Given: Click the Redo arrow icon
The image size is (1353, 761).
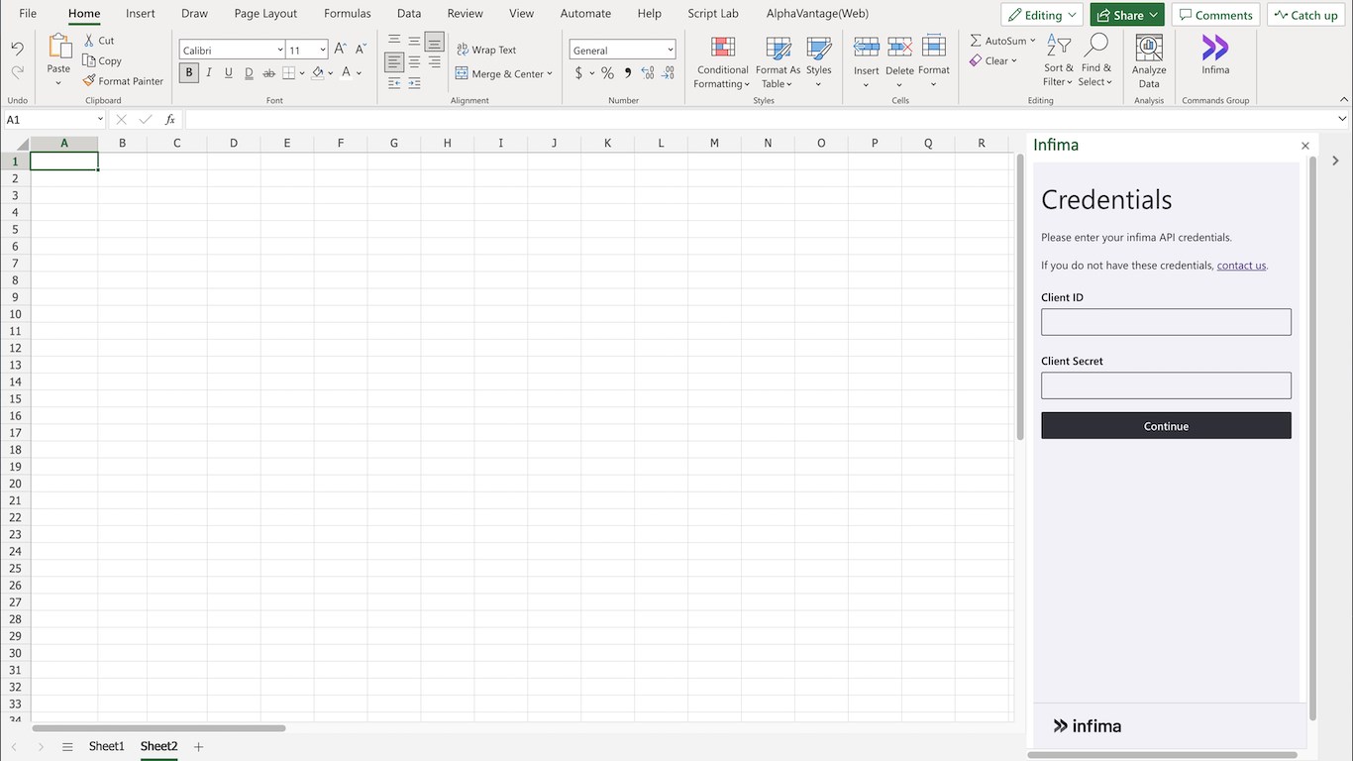Looking at the screenshot, I should [17, 71].
